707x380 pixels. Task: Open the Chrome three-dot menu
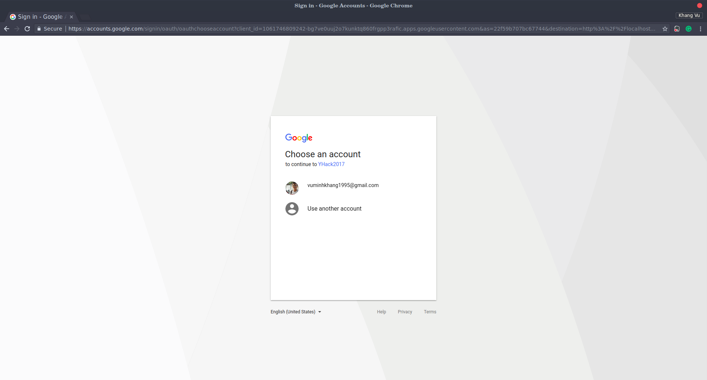click(700, 29)
